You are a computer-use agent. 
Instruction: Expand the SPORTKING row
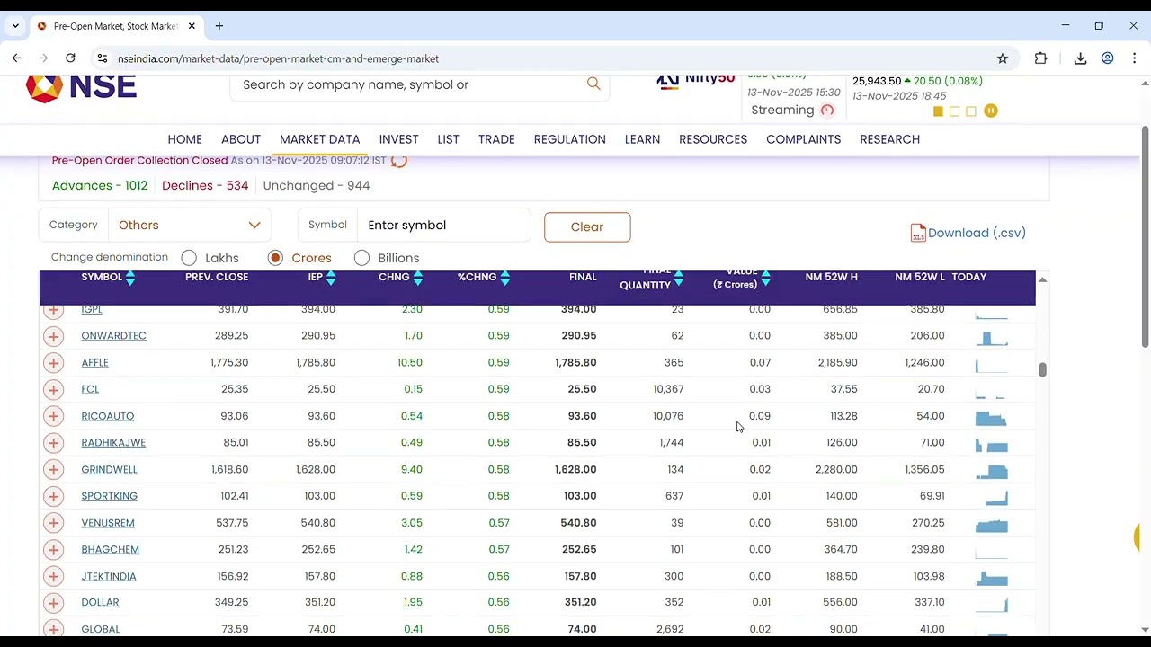pos(53,496)
